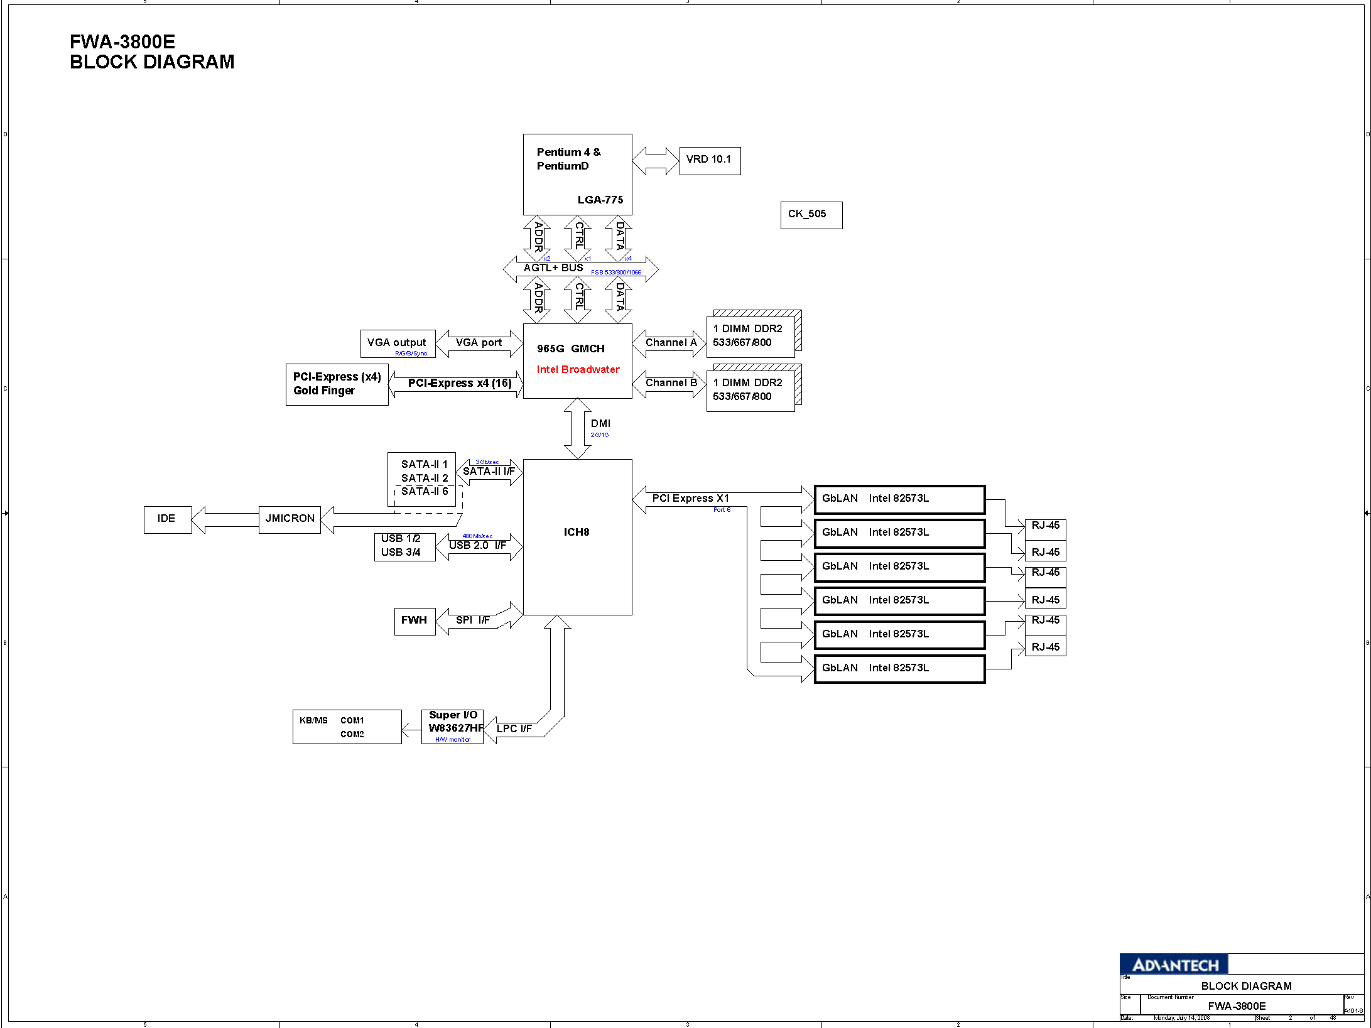Screen dimensions: 1371x1028
Task: Select the CK_505 clock block
Action: click(811, 215)
